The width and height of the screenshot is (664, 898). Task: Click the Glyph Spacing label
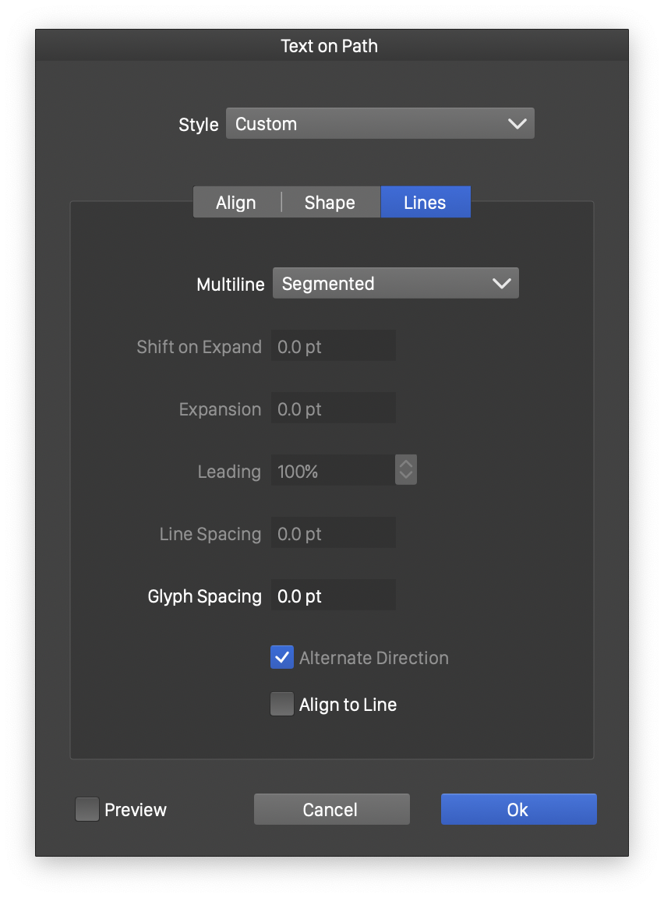(x=205, y=596)
